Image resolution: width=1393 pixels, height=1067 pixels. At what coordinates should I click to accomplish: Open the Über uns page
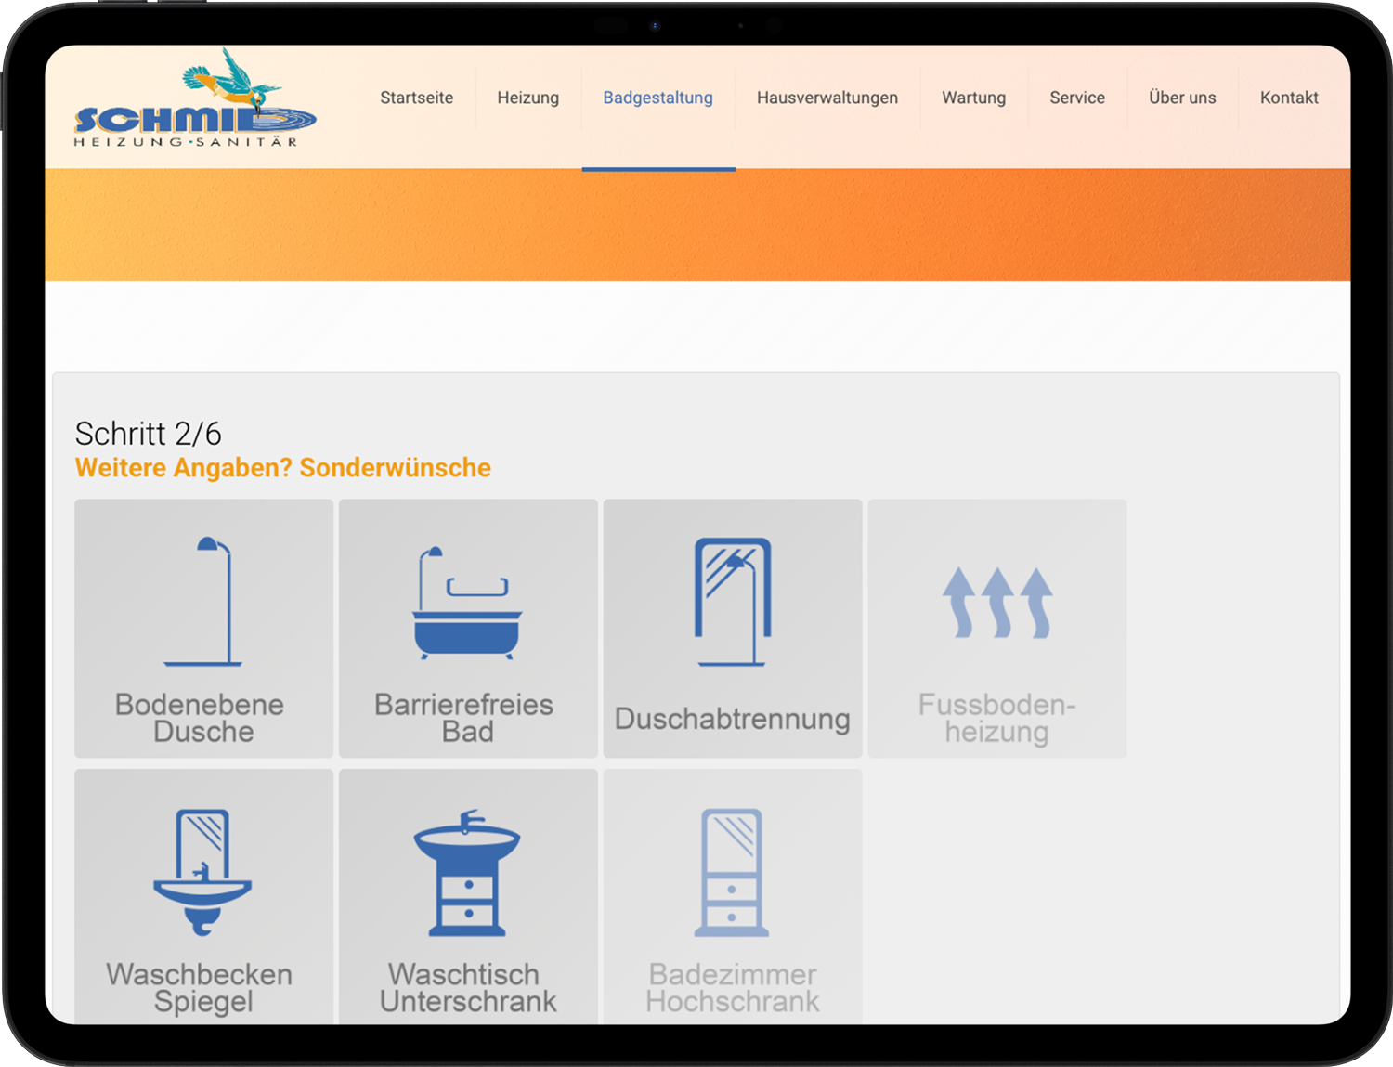coord(1182,98)
